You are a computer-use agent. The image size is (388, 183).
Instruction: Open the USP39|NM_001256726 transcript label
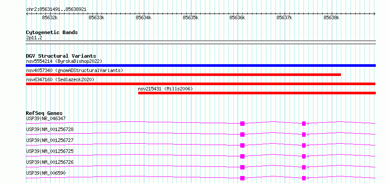click(50, 162)
